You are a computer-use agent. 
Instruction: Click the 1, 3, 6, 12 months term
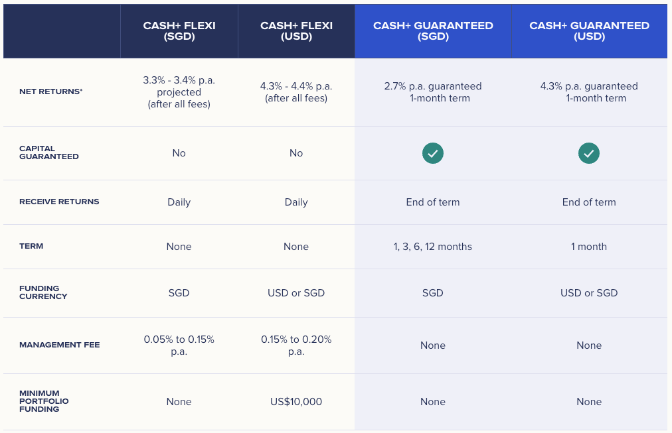pyautogui.click(x=433, y=247)
